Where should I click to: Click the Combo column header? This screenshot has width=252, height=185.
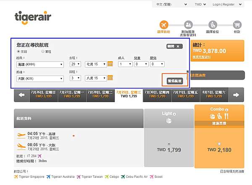[x=219, y=116]
